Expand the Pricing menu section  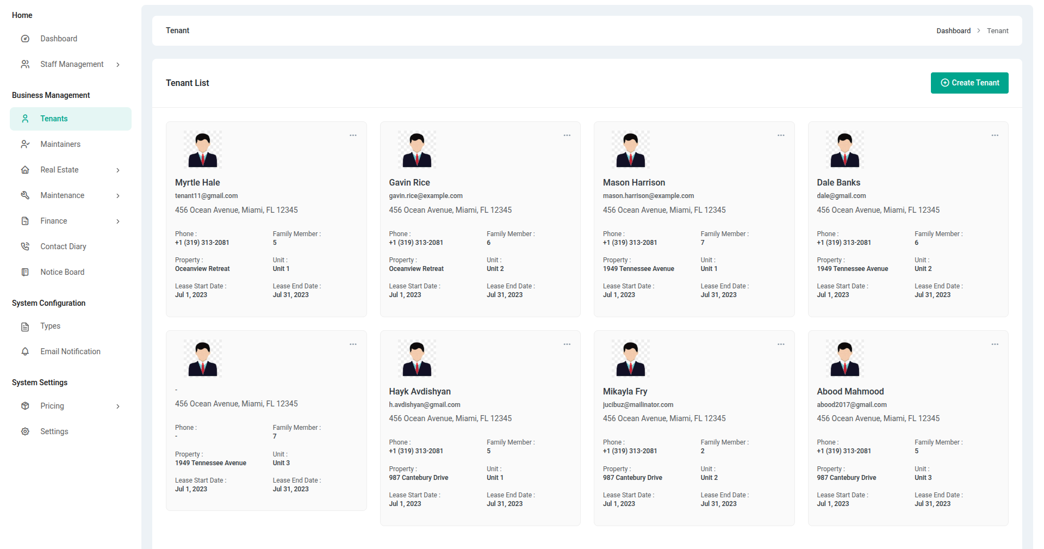118,406
